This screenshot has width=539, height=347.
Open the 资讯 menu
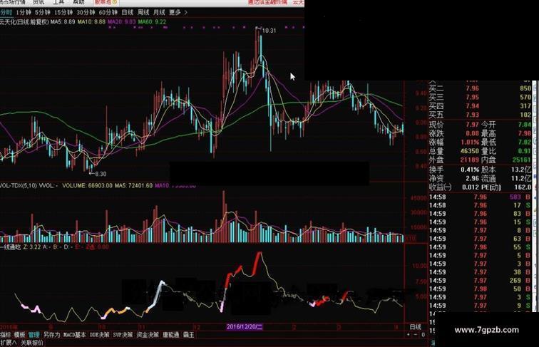click(x=38, y=2)
